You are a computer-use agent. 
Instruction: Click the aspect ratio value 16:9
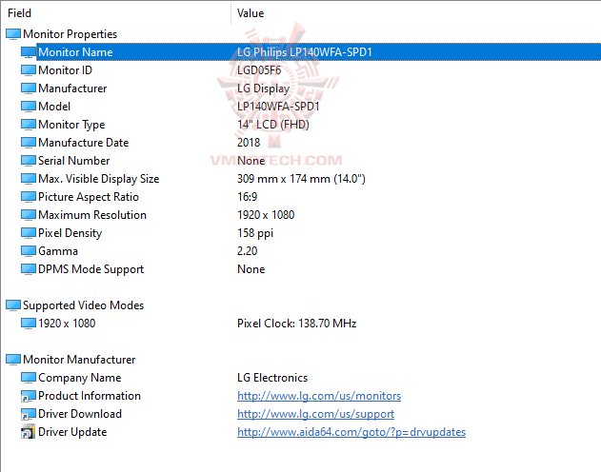[x=248, y=197]
